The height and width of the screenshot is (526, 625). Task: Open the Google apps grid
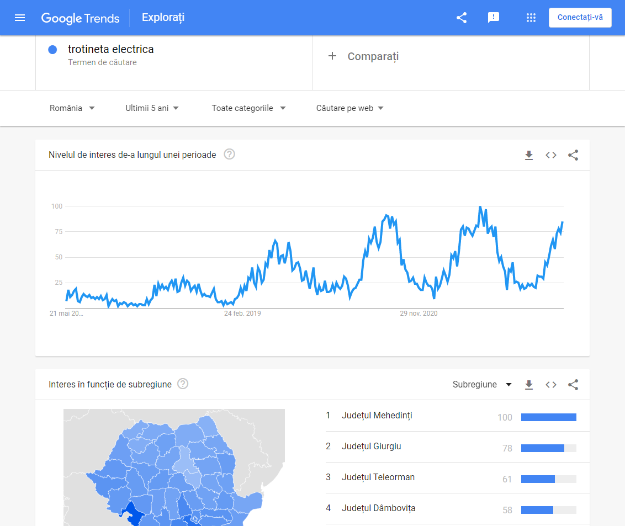pos(531,18)
